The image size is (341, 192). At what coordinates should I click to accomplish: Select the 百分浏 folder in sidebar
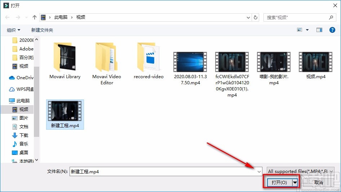pos(23,57)
